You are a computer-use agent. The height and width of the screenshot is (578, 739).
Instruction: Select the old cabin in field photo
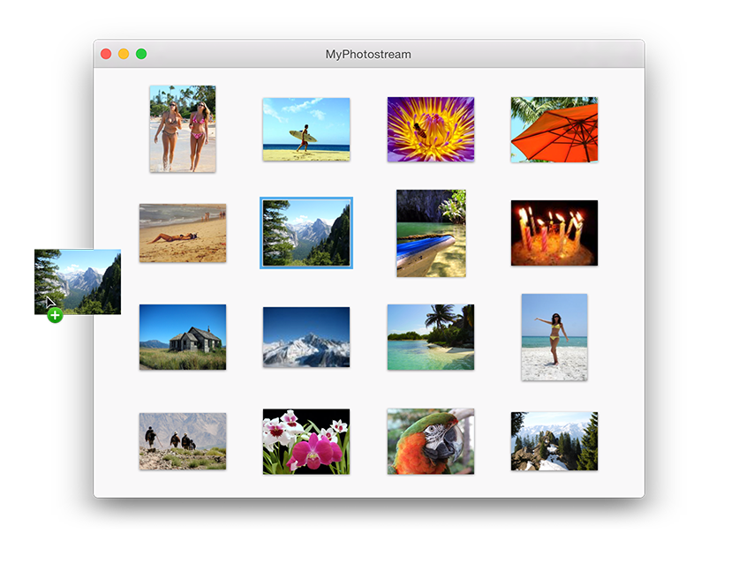pyautogui.click(x=183, y=337)
